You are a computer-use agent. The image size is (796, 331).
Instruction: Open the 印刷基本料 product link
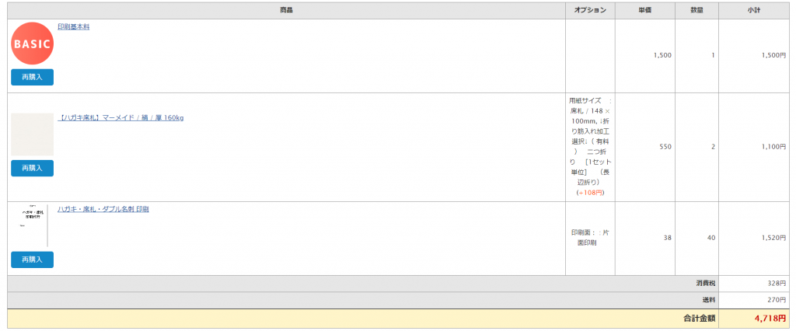(x=74, y=27)
